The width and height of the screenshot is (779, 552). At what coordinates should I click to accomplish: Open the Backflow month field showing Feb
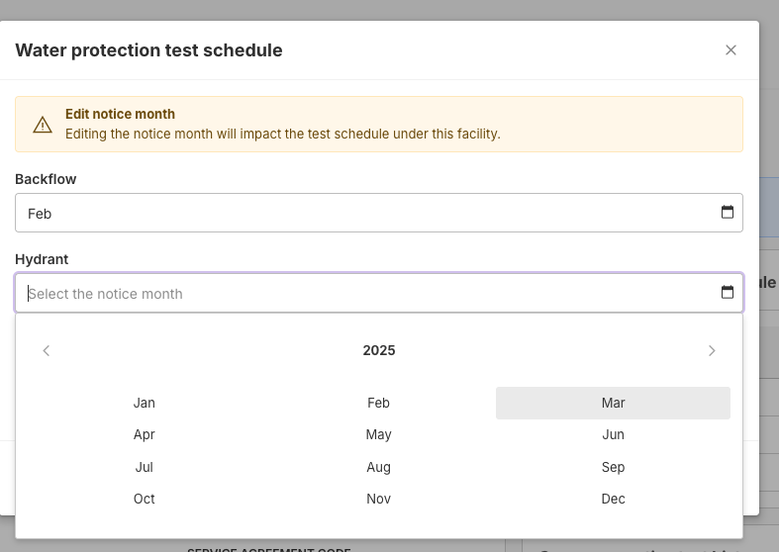(x=366, y=213)
